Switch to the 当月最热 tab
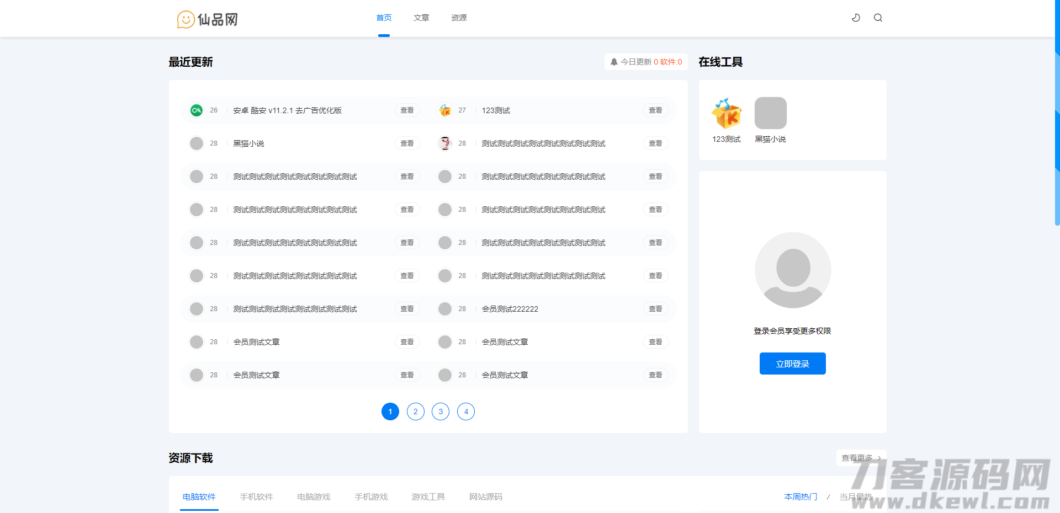Viewport: 1060px width, 513px height. pyautogui.click(x=855, y=496)
